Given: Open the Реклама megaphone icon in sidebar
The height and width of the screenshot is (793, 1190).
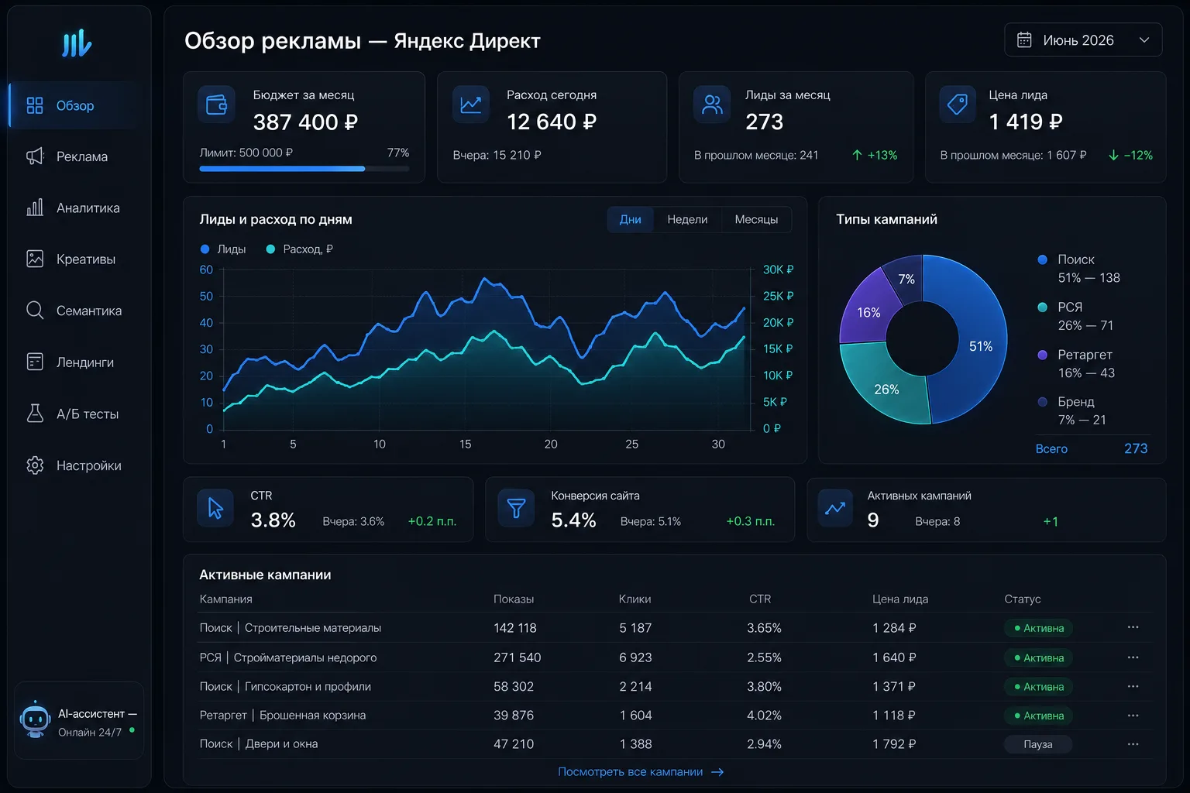Looking at the screenshot, I should click(x=35, y=156).
